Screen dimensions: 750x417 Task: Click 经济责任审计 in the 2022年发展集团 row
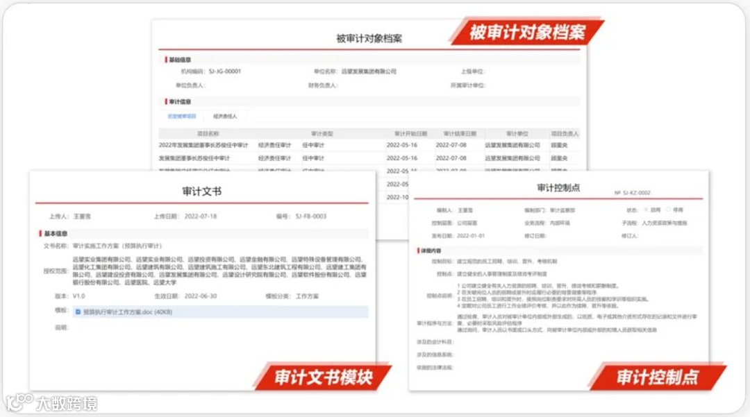pyautogui.click(x=274, y=145)
